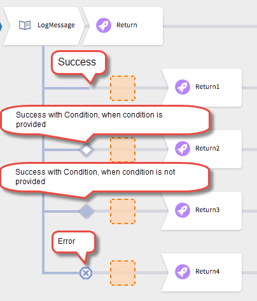Click the Return rocket icon
The width and height of the screenshot is (257, 301).
coord(104,25)
